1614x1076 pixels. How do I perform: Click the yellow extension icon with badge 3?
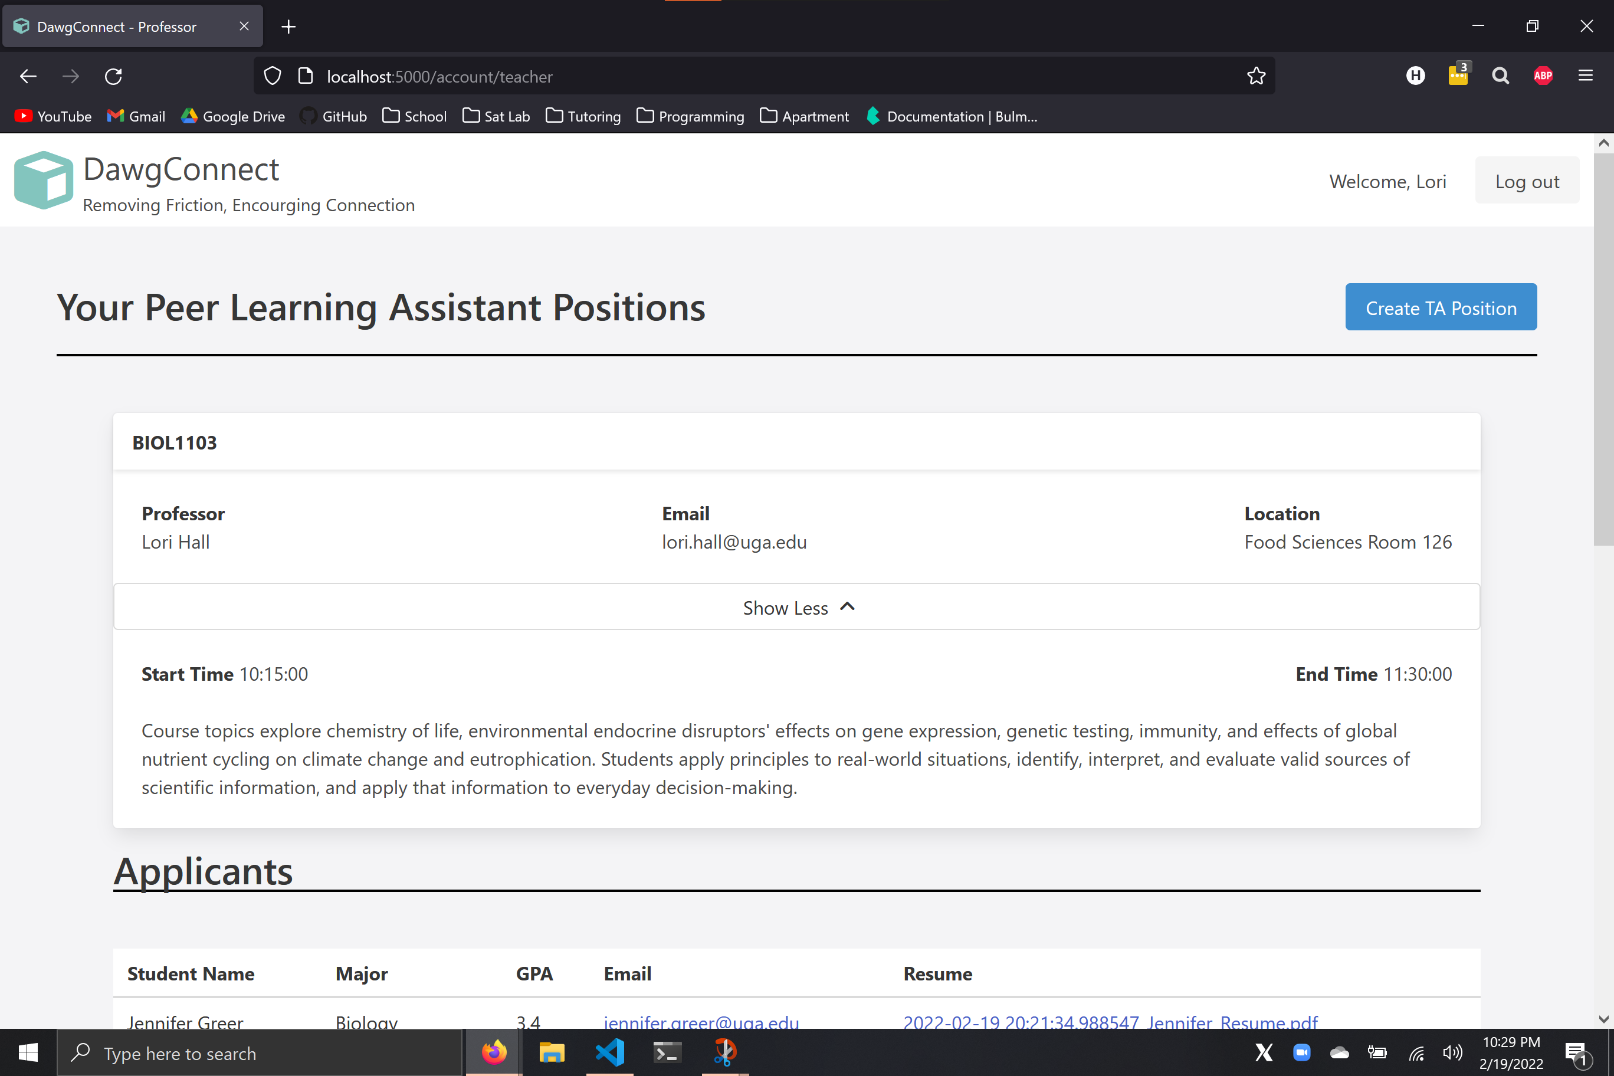click(1458, 75)
